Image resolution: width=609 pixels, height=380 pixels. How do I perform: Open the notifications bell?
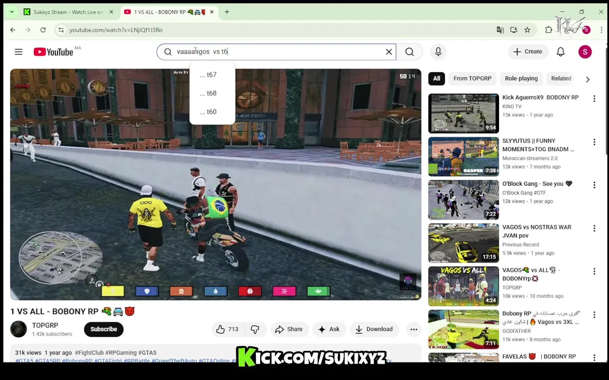pos(560,52)
